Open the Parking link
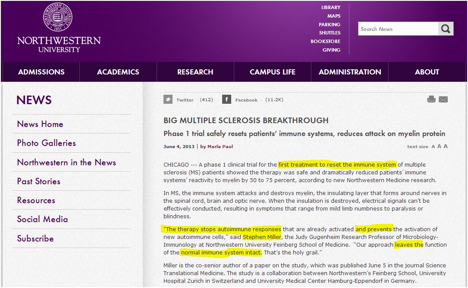The height and width of the screenshot is (288, 468). pyautogui.click(x=330, y=25)
